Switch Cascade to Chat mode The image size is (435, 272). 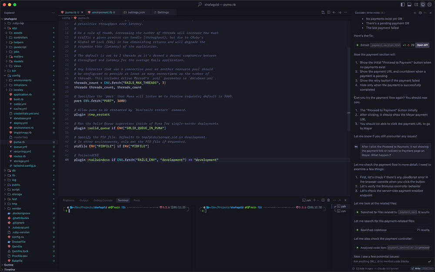click(x=426, y=269)
